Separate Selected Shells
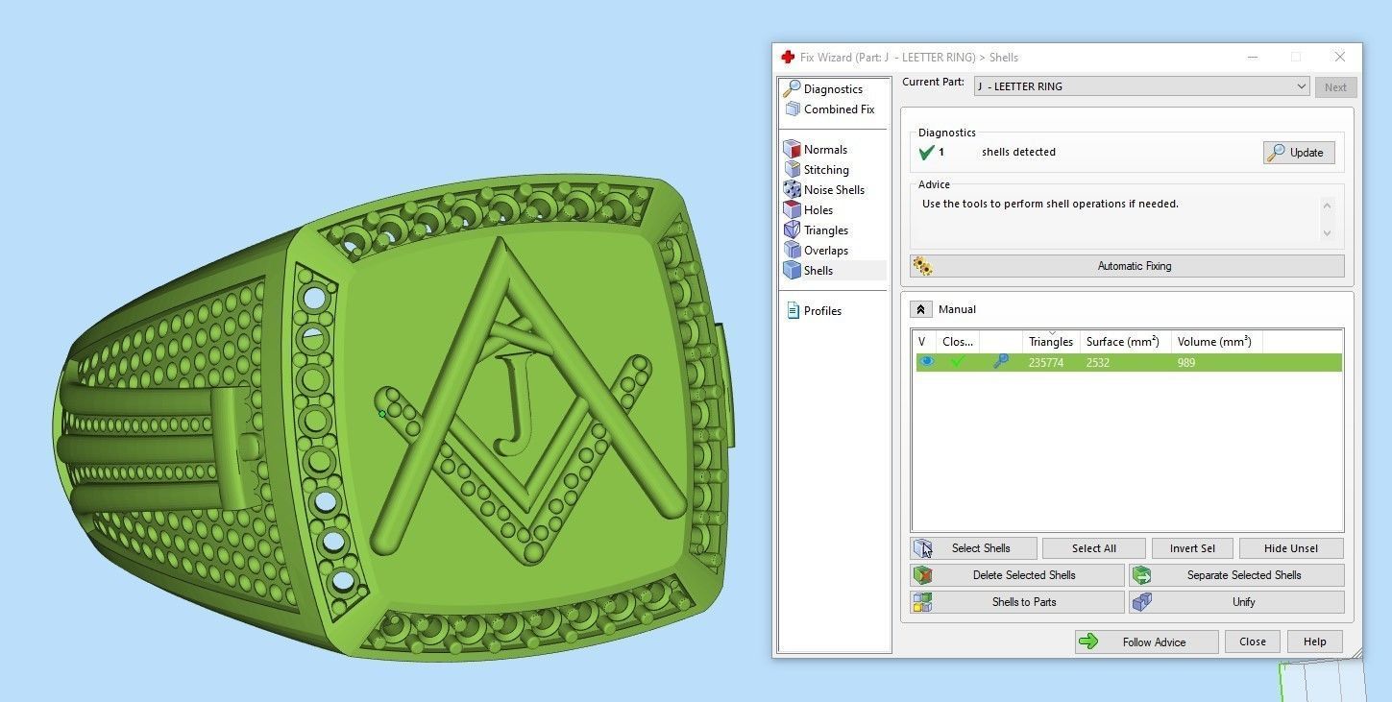1392x702 pixels. [x=1236, y=575]
